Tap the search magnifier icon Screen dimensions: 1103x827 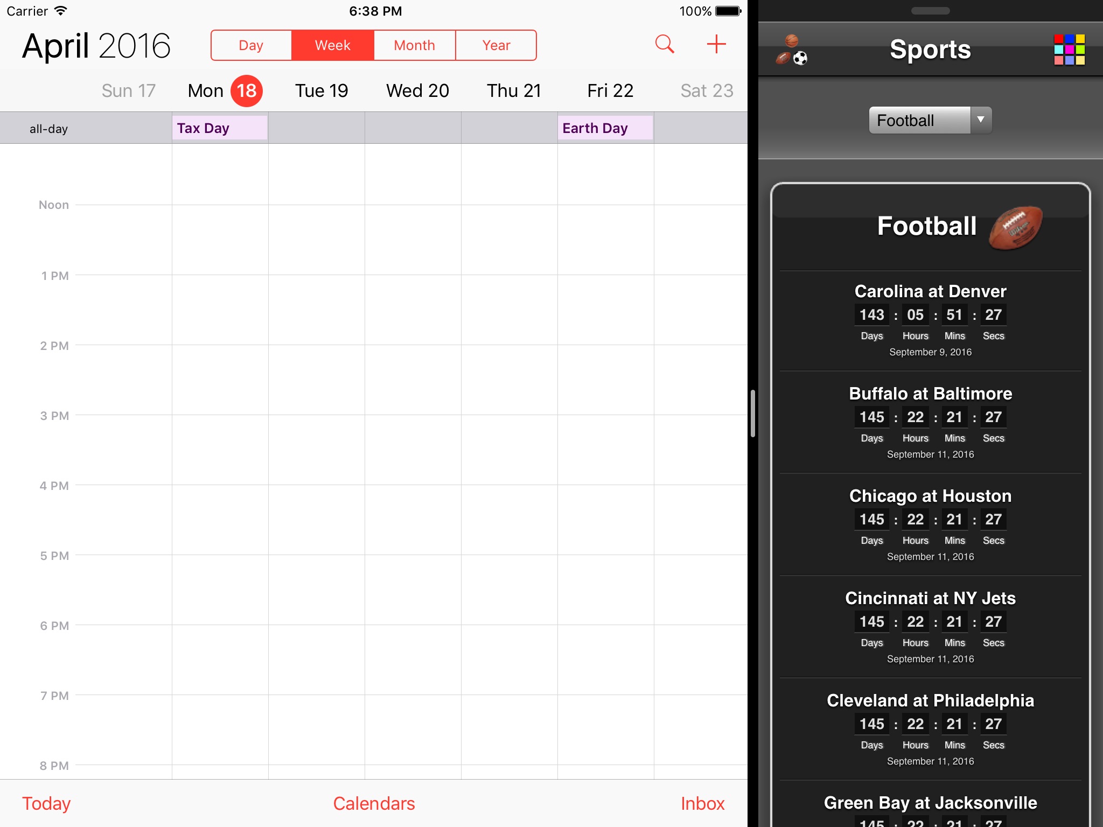coord(665,44)
